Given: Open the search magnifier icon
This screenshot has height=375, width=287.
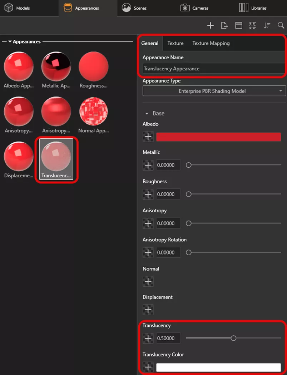Looking at the screenshot, I should click(x=281, y=25).
